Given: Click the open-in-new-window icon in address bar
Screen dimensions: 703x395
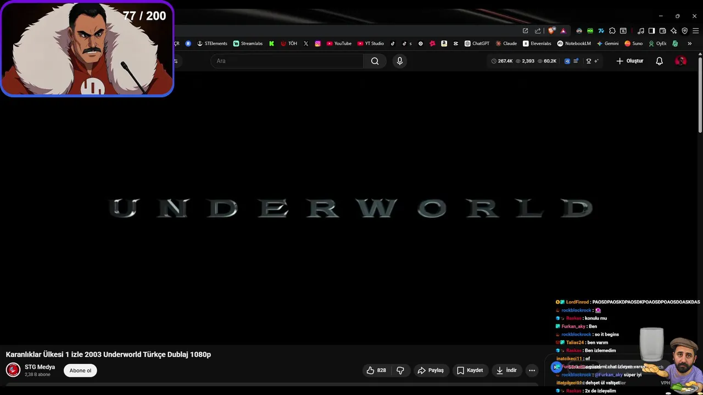Looking at the screenshot, I should (525, 31).
